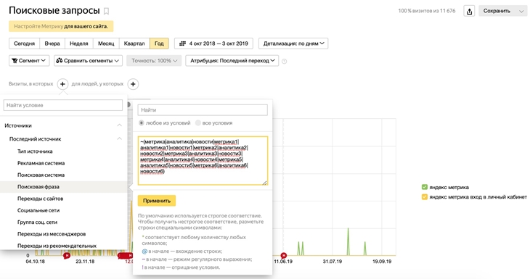Click the Настройте Метрику link
Screen dimensions: 530x279
[38, 26]
